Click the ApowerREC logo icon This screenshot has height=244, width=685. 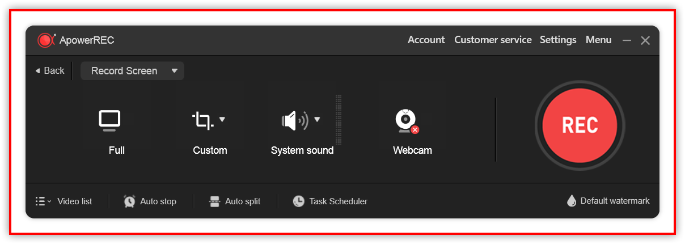(x=46, y=40)
